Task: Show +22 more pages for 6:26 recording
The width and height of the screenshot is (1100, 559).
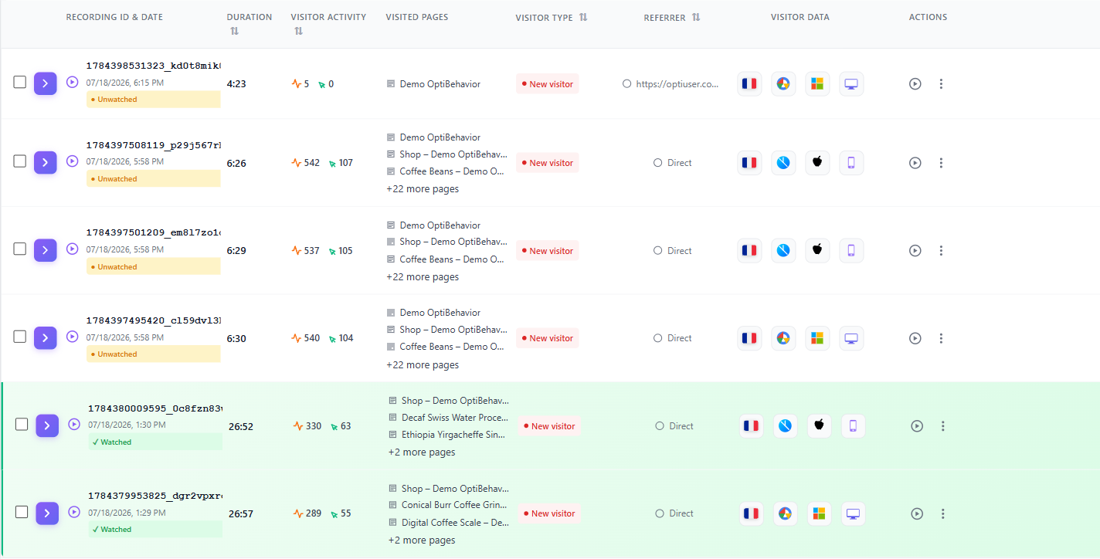Action: pos(423,189)
